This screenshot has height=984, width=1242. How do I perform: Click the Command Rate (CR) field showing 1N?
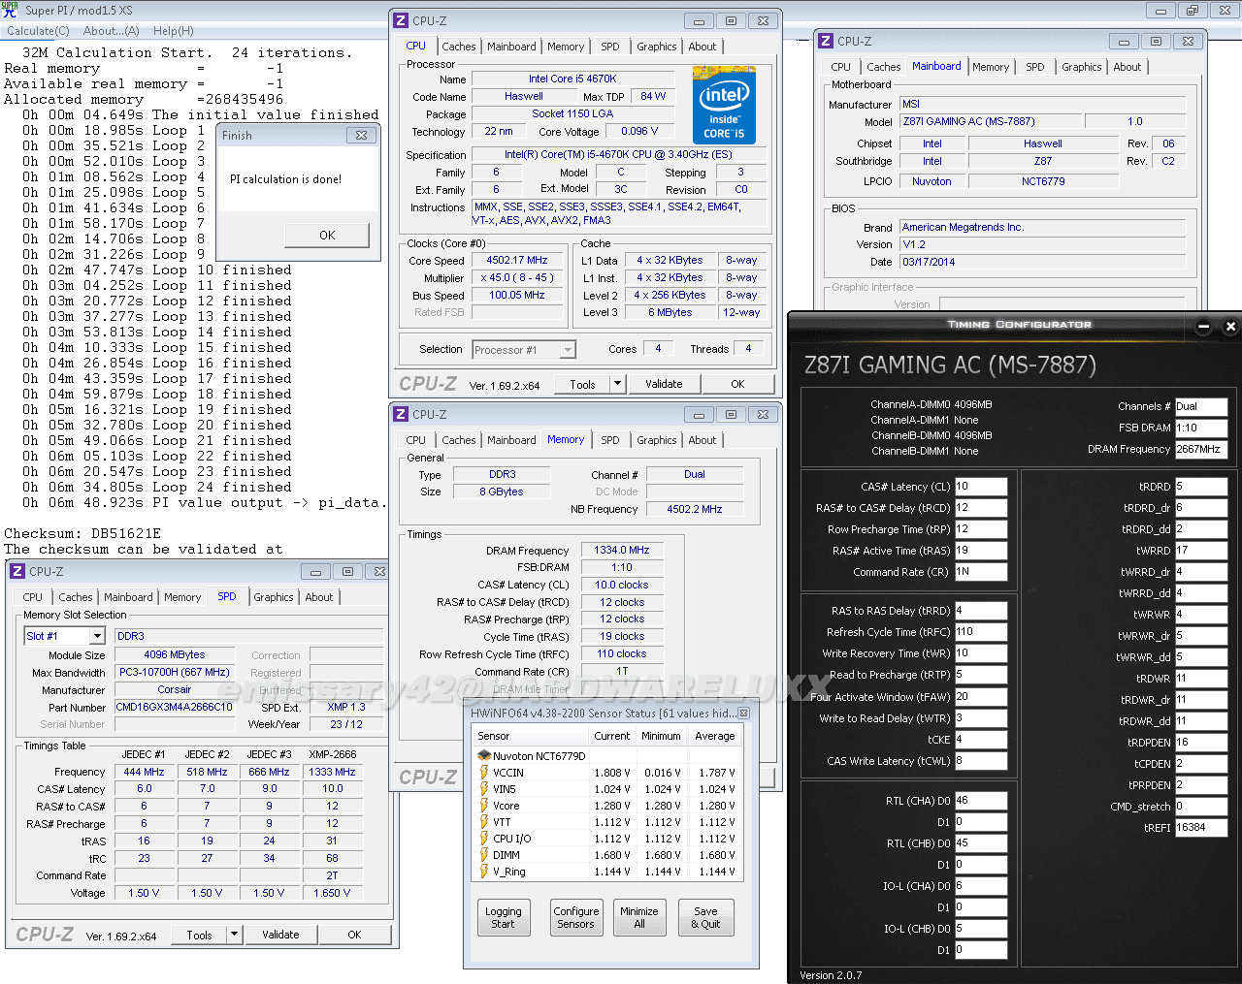click(981, 572)
